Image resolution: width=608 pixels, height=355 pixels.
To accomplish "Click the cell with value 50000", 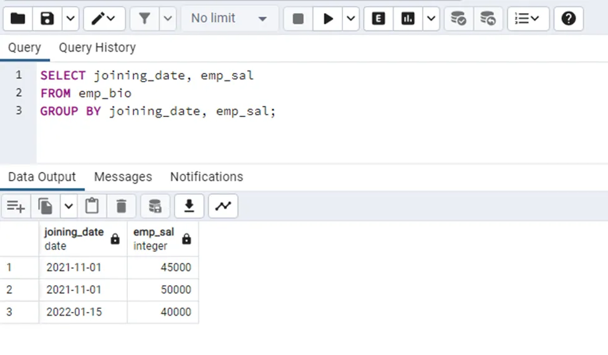I will coord(163,290).
